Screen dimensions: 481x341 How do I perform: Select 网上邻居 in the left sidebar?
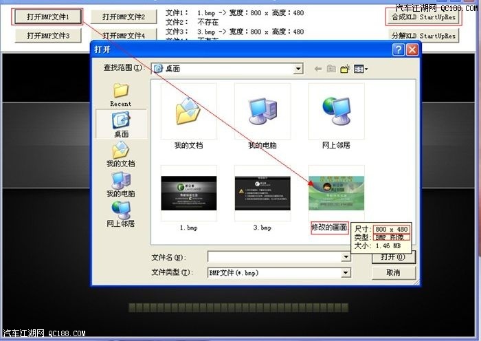point(121,213)
